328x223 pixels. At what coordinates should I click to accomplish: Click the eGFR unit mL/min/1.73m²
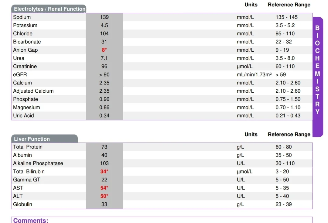pos(254,74)
